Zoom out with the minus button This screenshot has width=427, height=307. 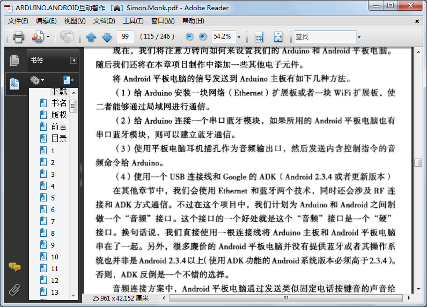pyautogui.click(x=189, y=37)
